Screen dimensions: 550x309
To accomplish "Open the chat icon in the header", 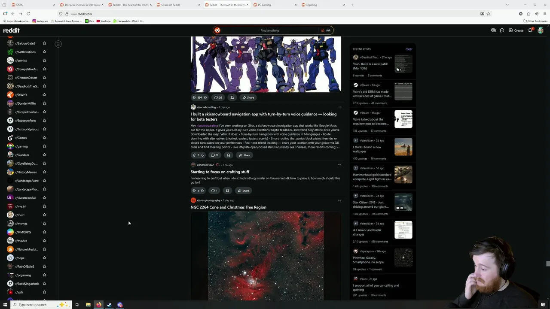I will coord(502,30).
